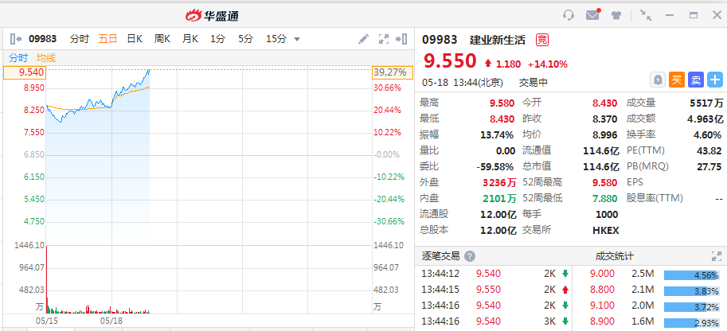The height and width of the screenshot is (331, 727).
Task: Click the 内盘 value 2101万
Action: click(x=500, y=198)
